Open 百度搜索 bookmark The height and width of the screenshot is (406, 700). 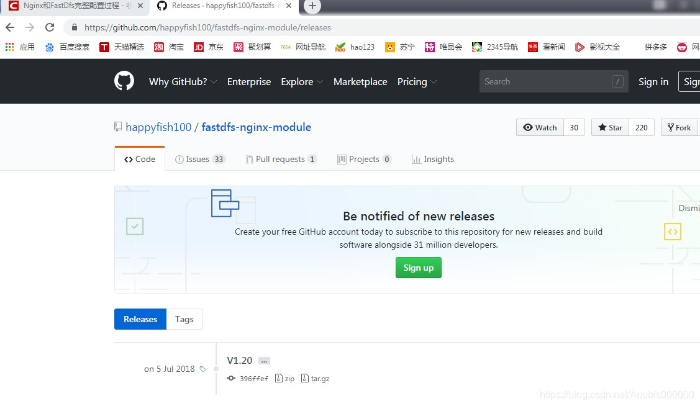68,47
